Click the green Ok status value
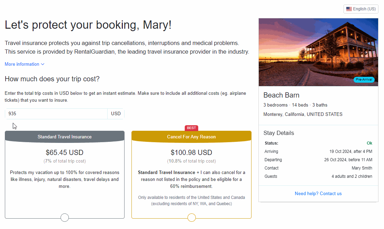Viewport: 384px width, 229px height. point(369,143)
